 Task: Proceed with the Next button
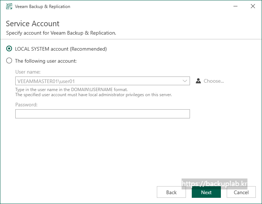coord(206,192)
